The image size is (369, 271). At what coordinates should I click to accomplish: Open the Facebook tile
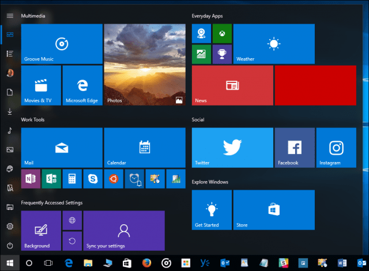(x=295, y=148)
